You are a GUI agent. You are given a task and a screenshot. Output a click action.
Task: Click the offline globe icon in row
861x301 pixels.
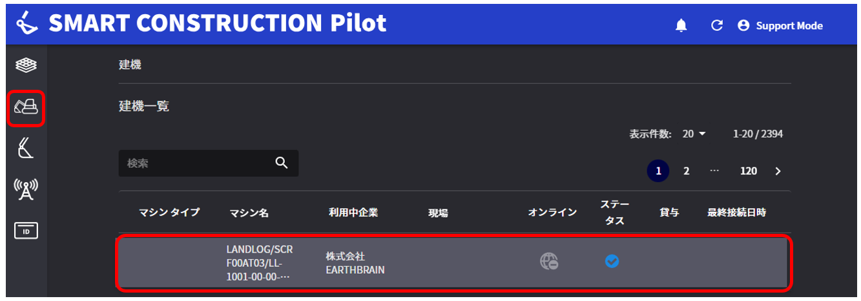[549, 261]
